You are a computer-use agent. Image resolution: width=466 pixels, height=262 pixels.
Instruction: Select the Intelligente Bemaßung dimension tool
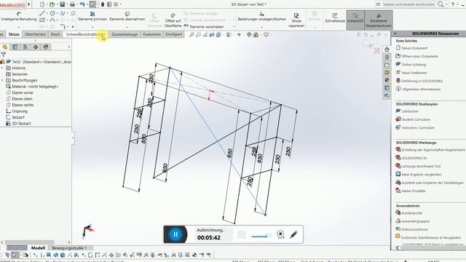19,16
